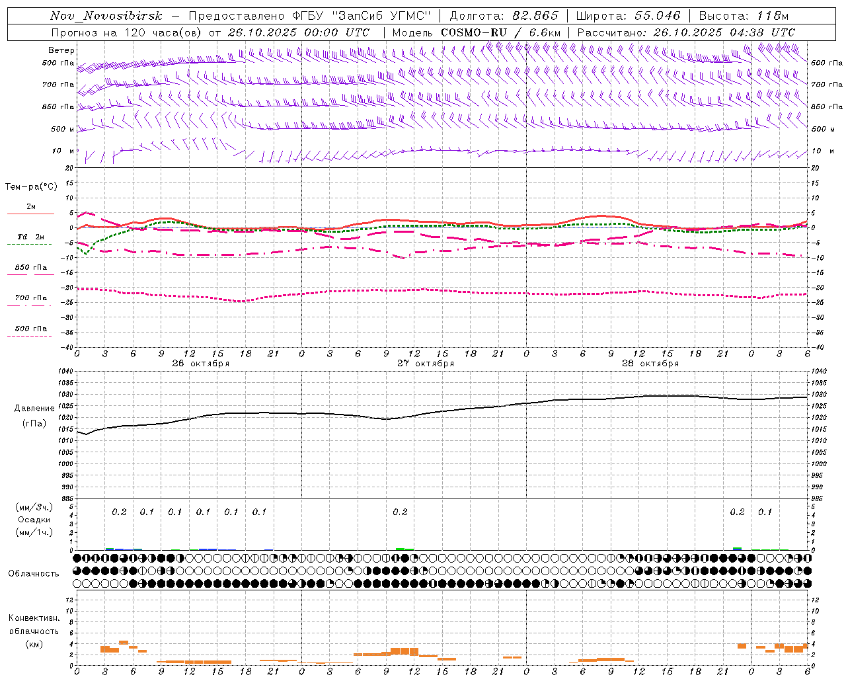Click the Облачность panel label

(34, 574)
